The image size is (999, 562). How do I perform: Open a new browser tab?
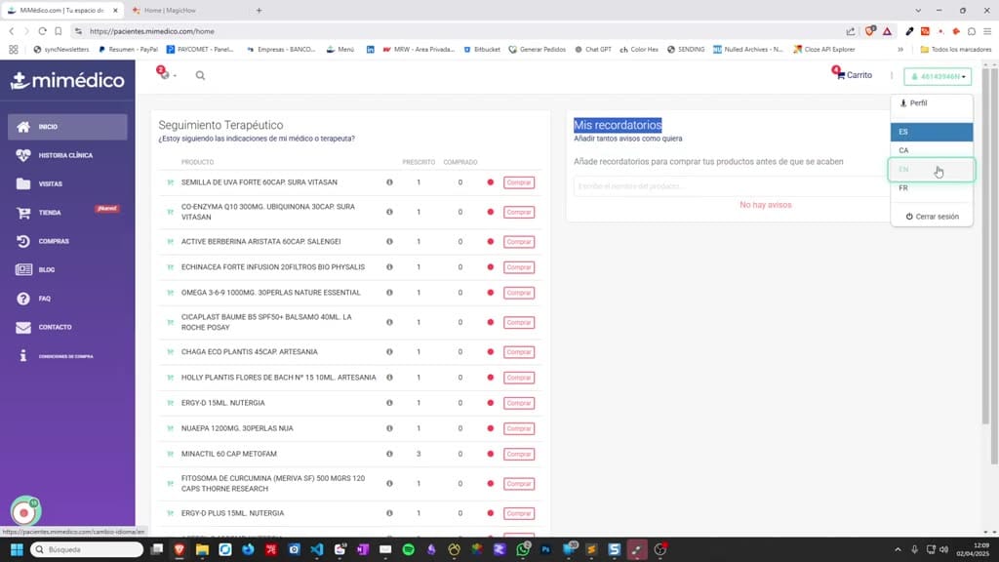(259, 10)
